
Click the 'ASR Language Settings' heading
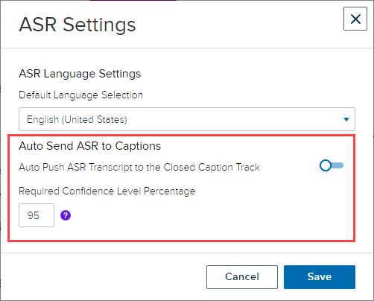[x=80, y=74]
